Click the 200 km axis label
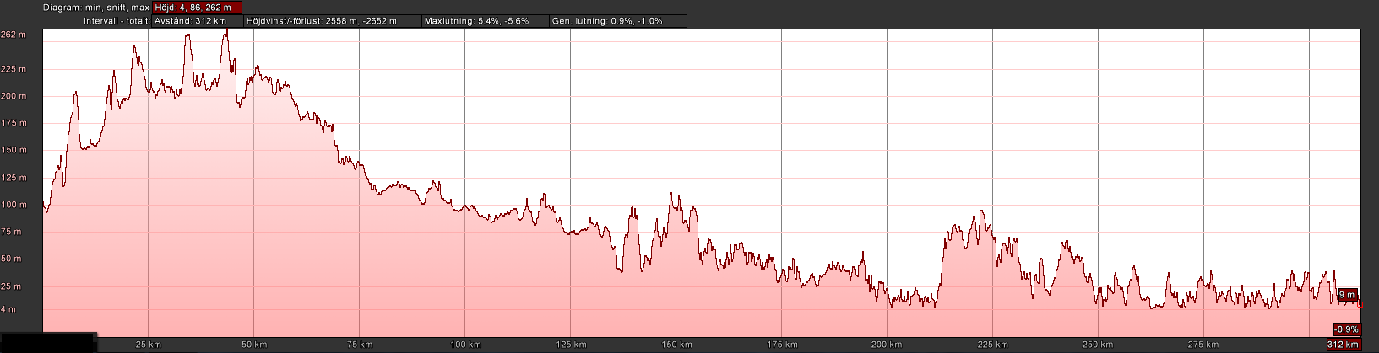Image resolution: width=1379 pixels, height=353 pixels. (888, 345)
